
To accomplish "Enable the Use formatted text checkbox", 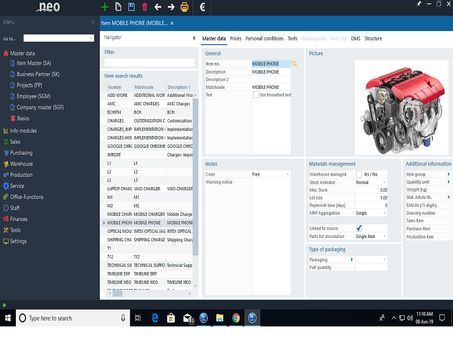I will tap(256, 95).
